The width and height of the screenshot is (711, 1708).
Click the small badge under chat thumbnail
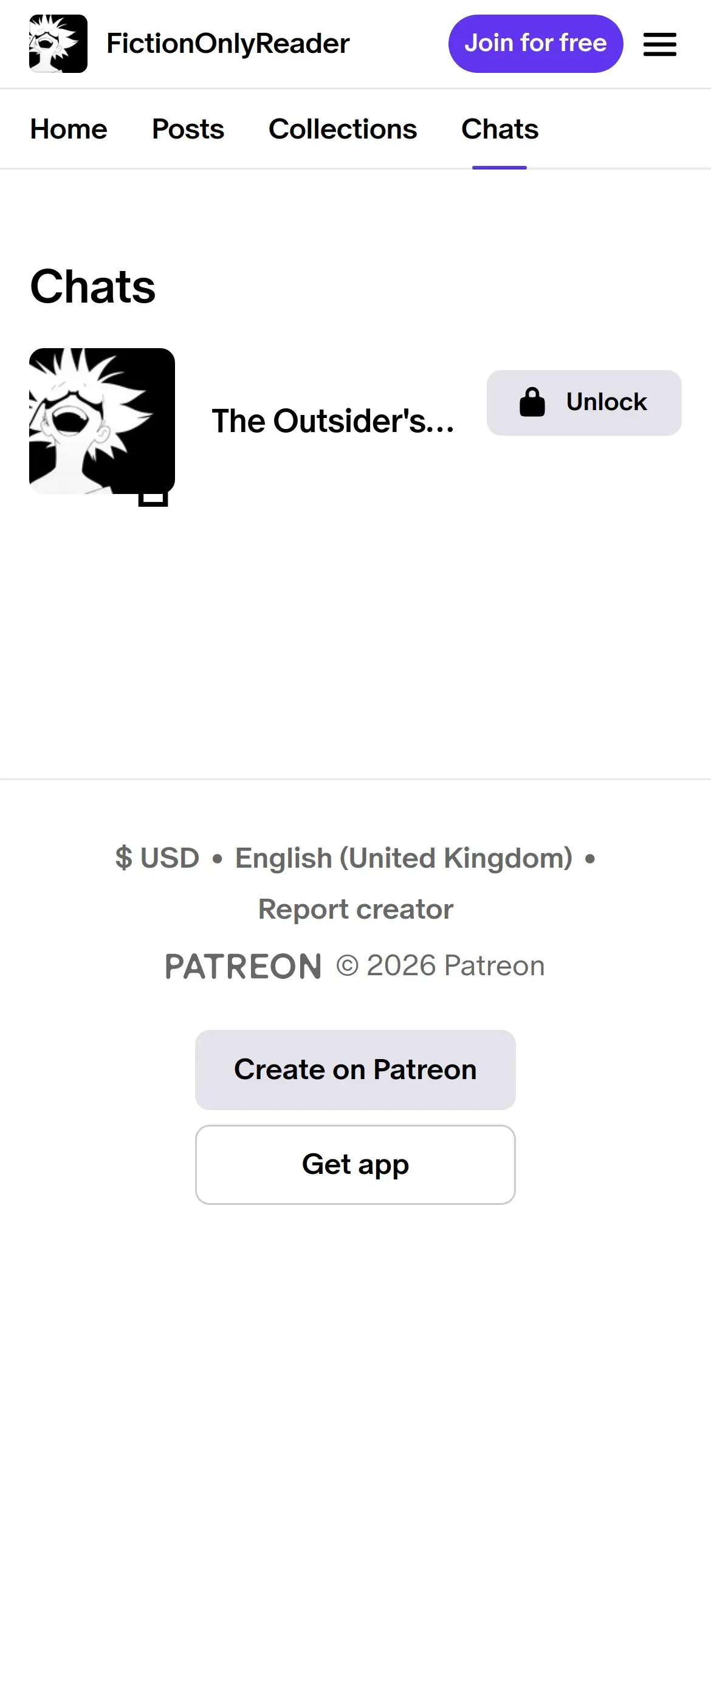[153, 498]
